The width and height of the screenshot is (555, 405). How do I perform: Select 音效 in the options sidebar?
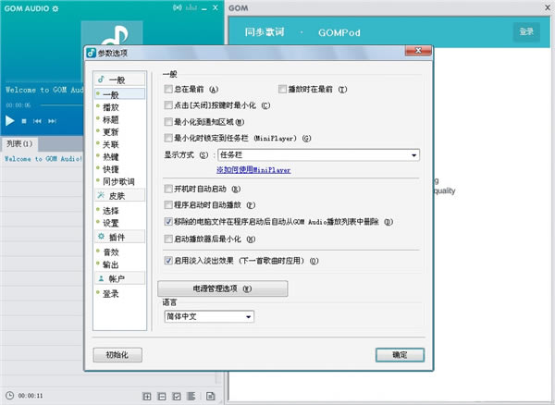coord(110,252)
